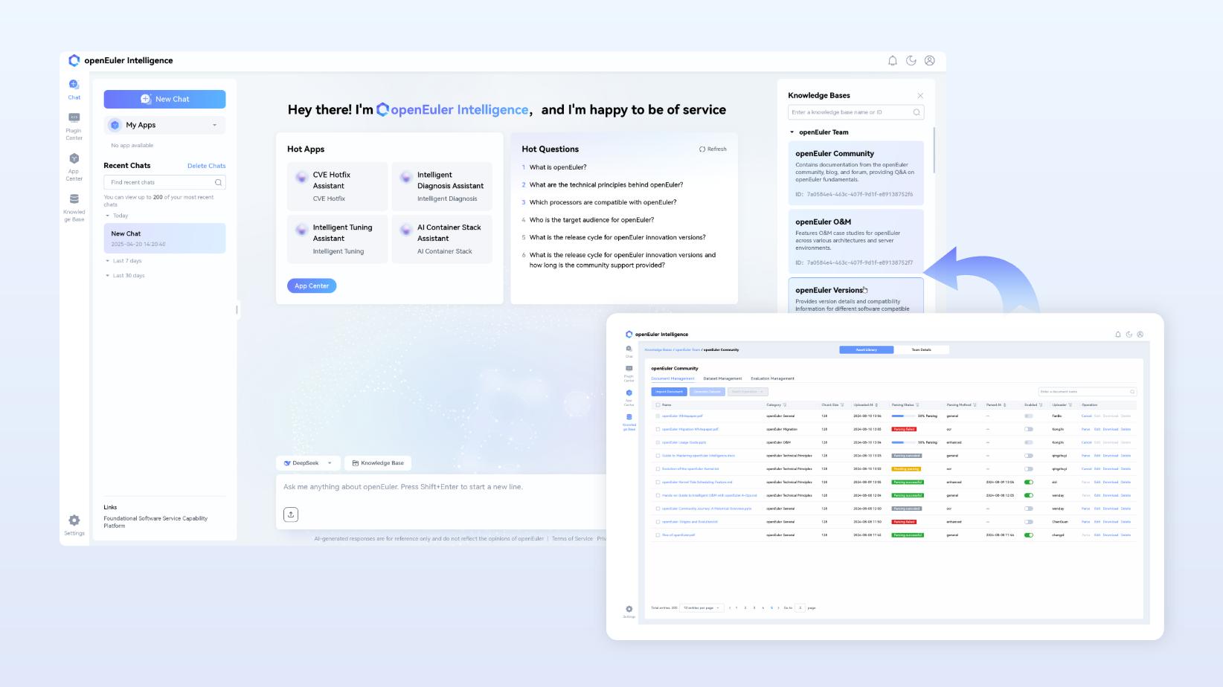Open App Center icon in main window sidebar
The image size is (1223, 687).
[x=74, y=158]
